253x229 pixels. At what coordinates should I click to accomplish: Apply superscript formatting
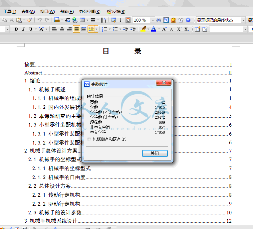(179, 29)
